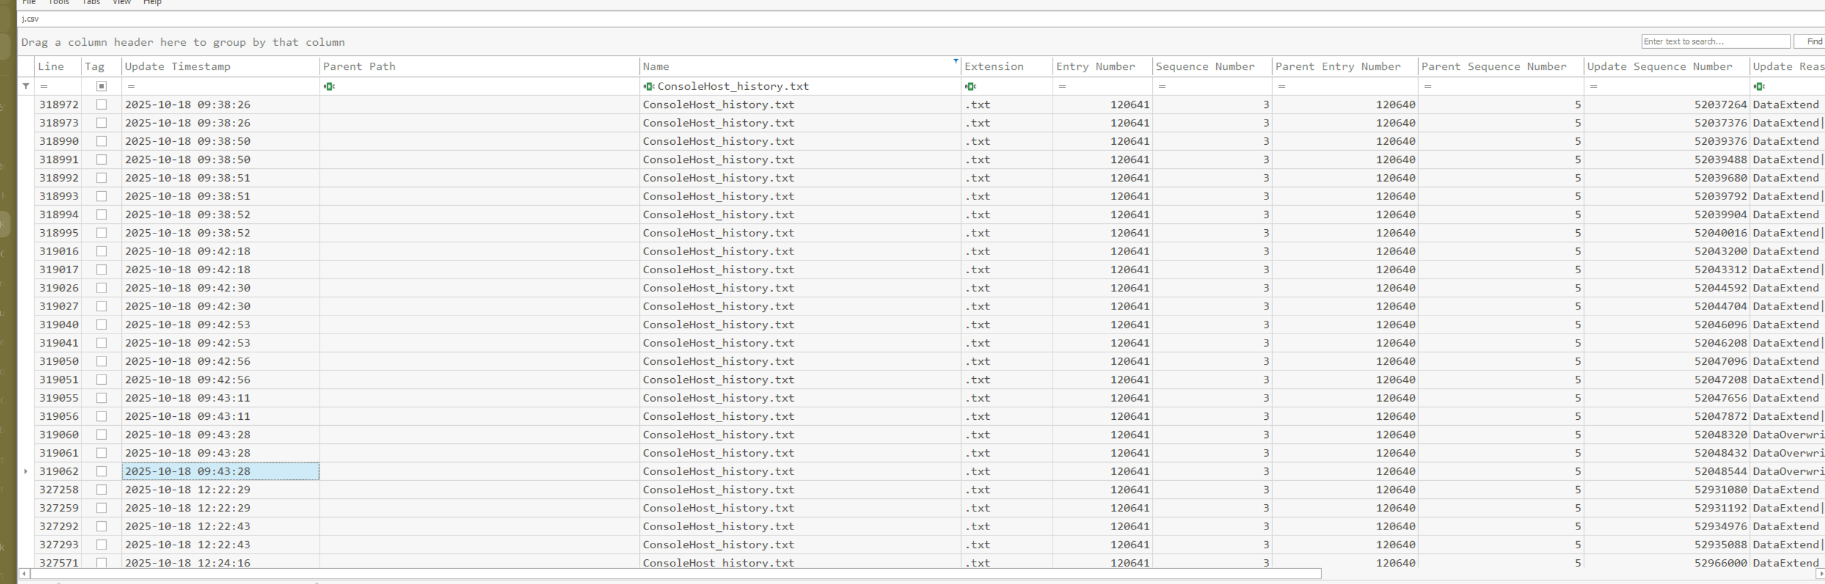Open the equals condition icon under Sequence Number
The height and width of the screenshot is (584, 1825).
click(x=1162, y=86)
